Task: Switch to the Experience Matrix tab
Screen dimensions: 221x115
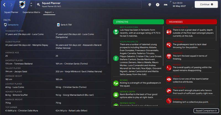Action: tap(31, 12)
